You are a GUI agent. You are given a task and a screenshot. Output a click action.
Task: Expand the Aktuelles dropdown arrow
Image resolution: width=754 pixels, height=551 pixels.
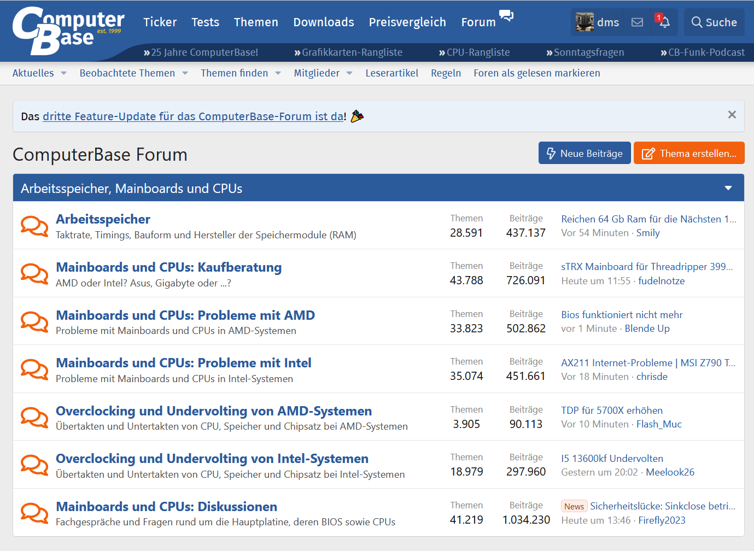click(x=63, y=73)
